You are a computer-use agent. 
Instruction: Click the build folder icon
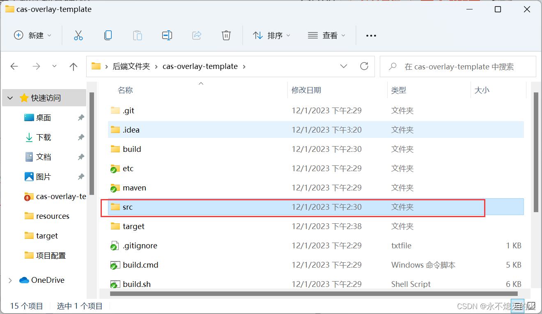115,149
